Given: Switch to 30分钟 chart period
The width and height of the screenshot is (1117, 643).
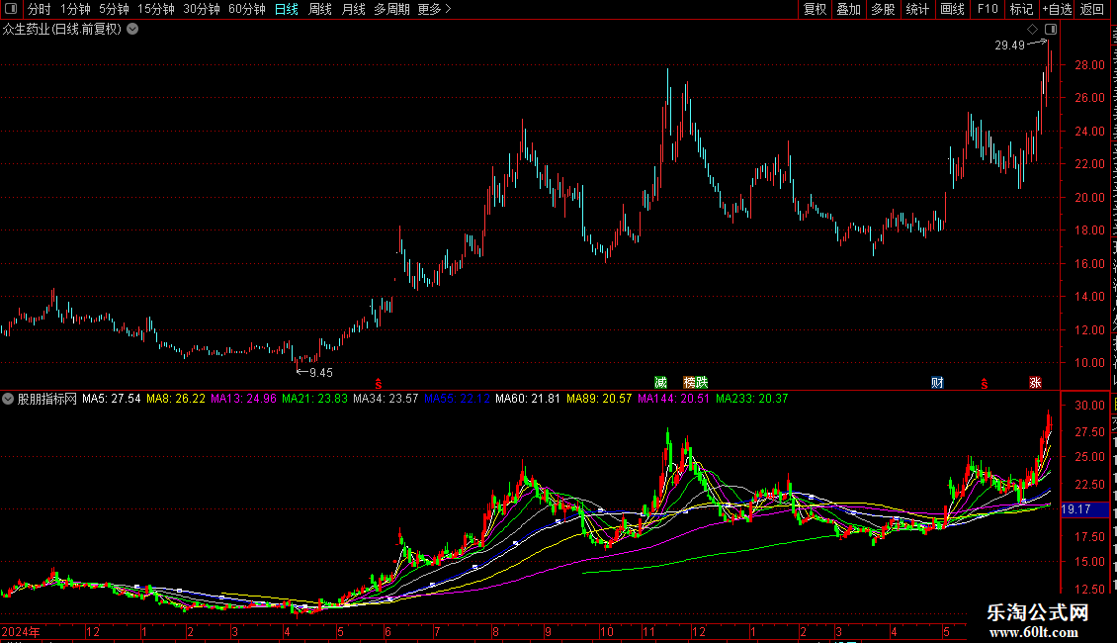Looking at the screenshot, I should [x=201, y=9].
